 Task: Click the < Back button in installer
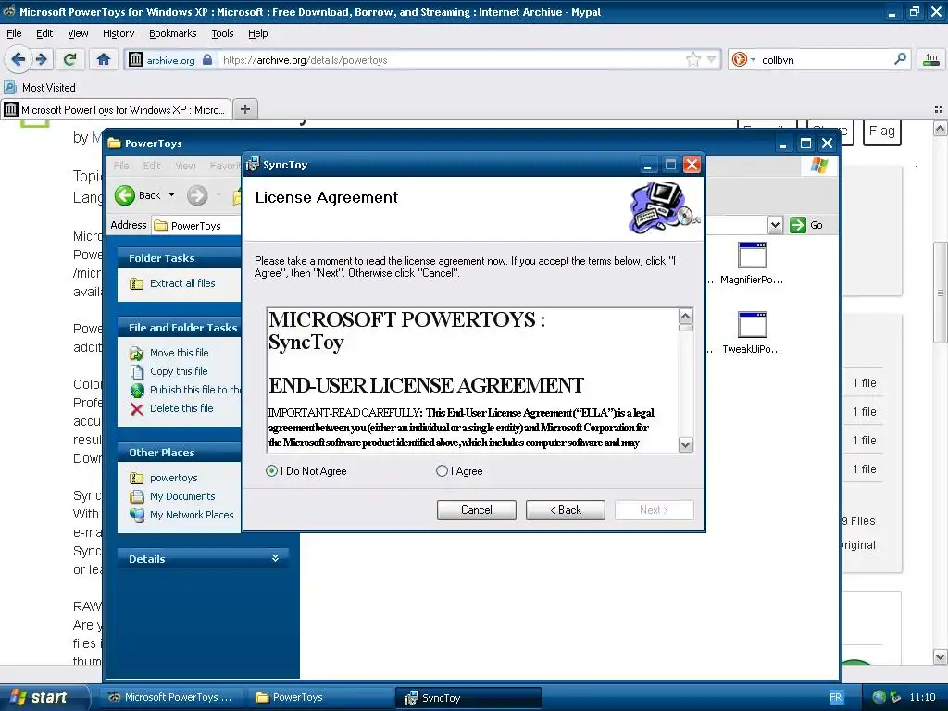[x=566, y=510]
